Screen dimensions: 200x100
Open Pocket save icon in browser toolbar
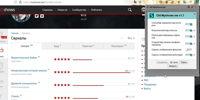tap(161, 2)
